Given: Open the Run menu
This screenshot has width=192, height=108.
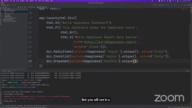Looking at the screenshot, I should tap(36, 1).
